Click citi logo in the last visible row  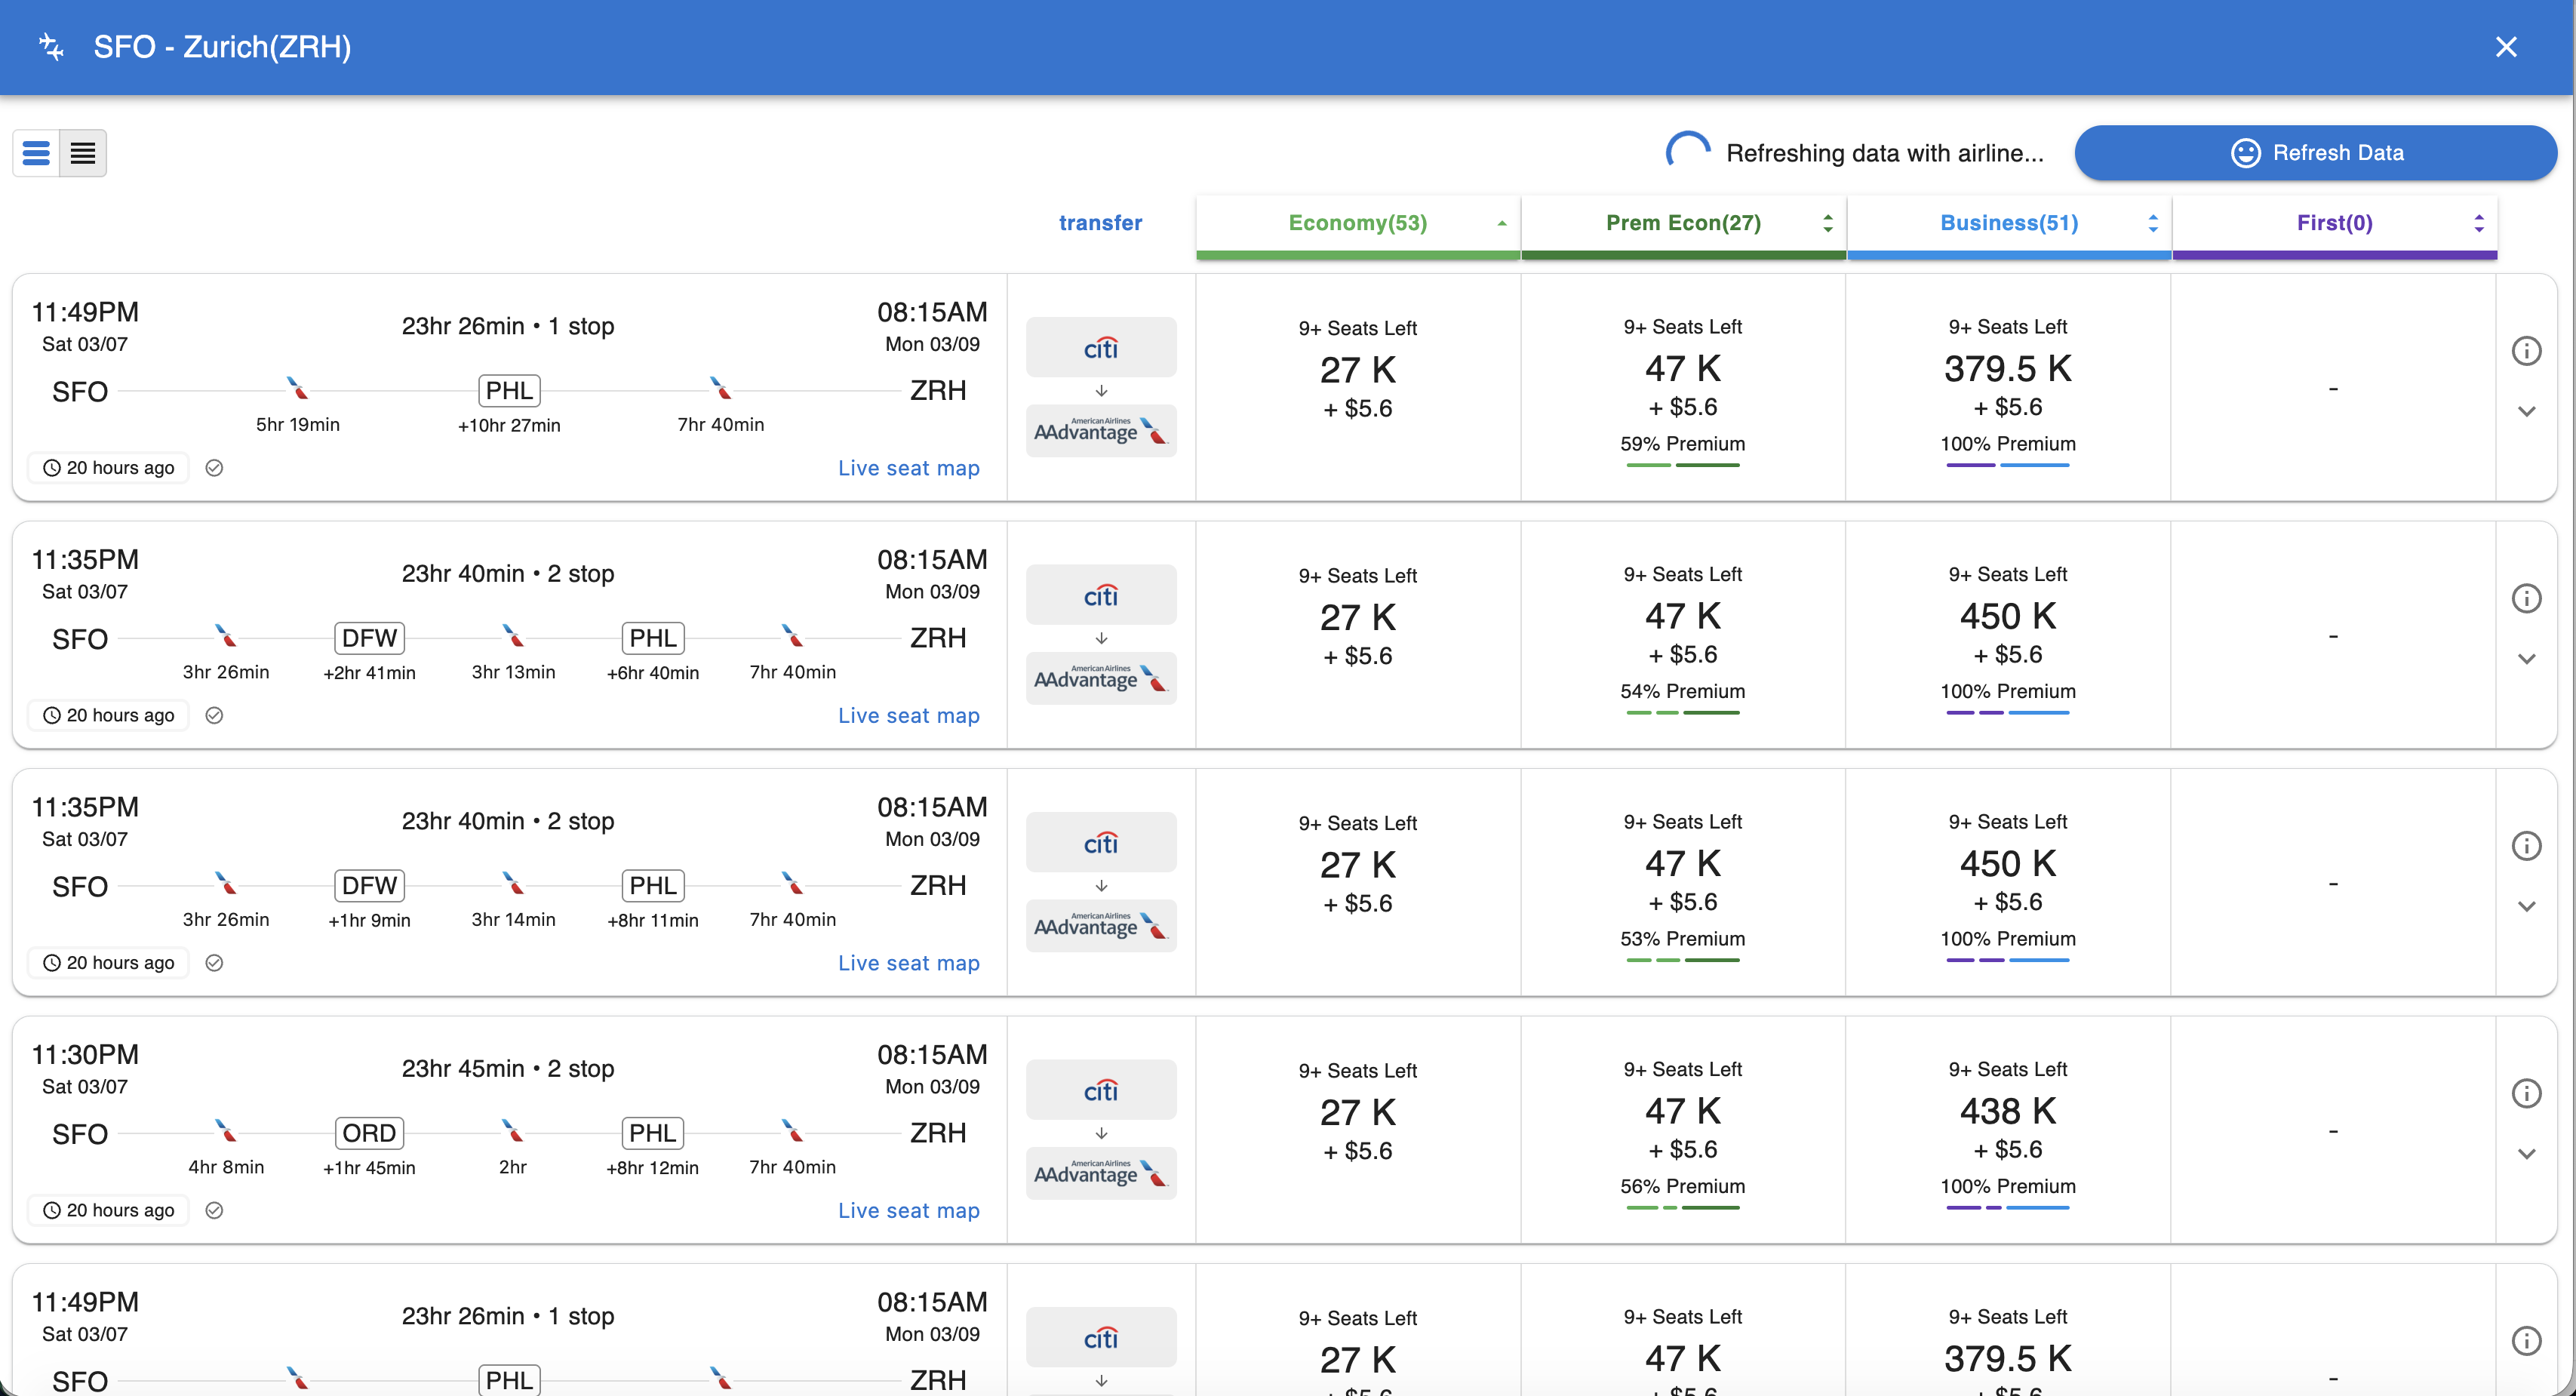(x=1101, y=1338)
